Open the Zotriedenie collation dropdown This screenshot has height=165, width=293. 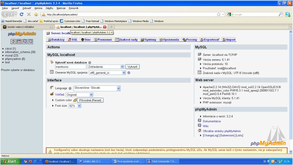106,67
